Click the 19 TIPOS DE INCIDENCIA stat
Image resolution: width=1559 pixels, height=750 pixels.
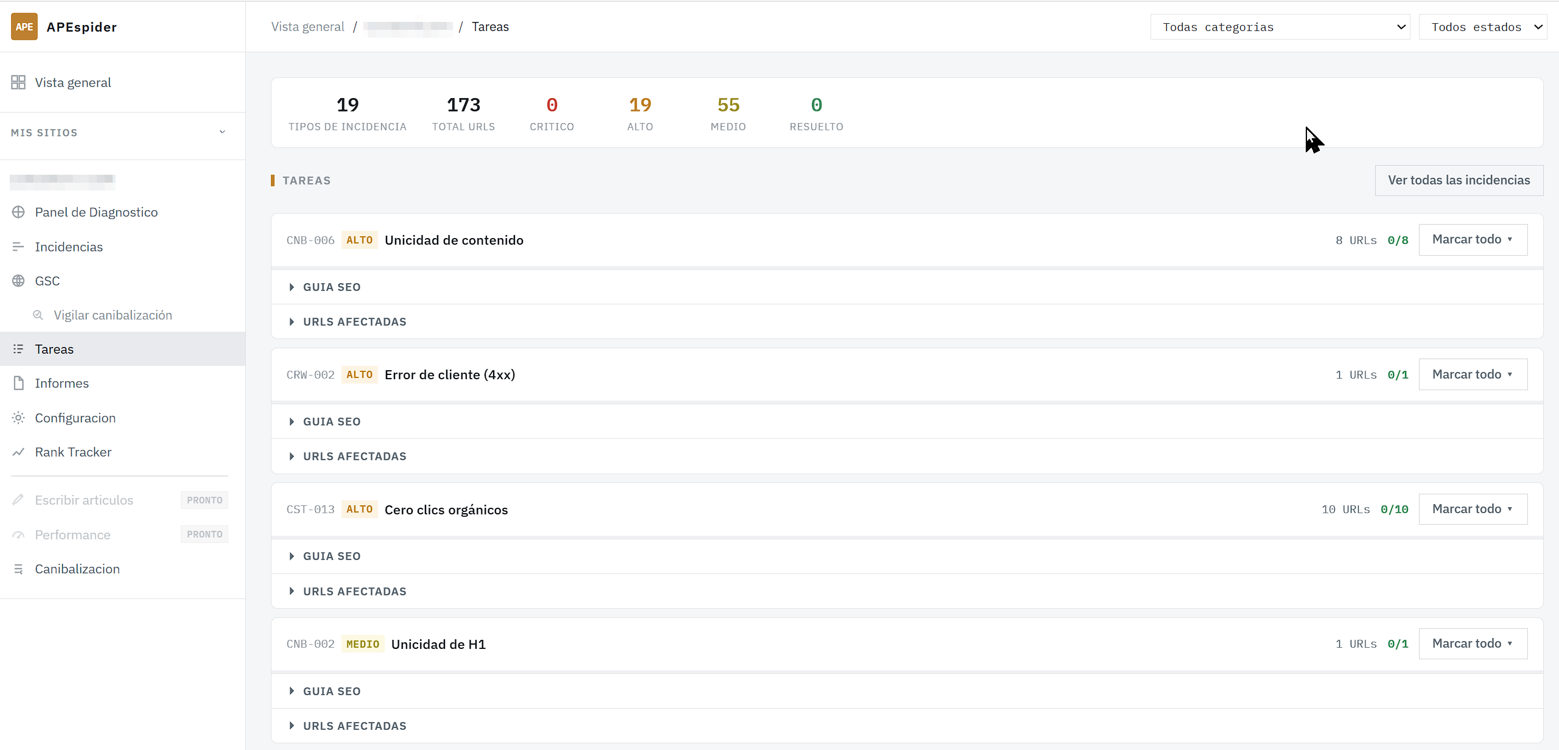point(348,113)
